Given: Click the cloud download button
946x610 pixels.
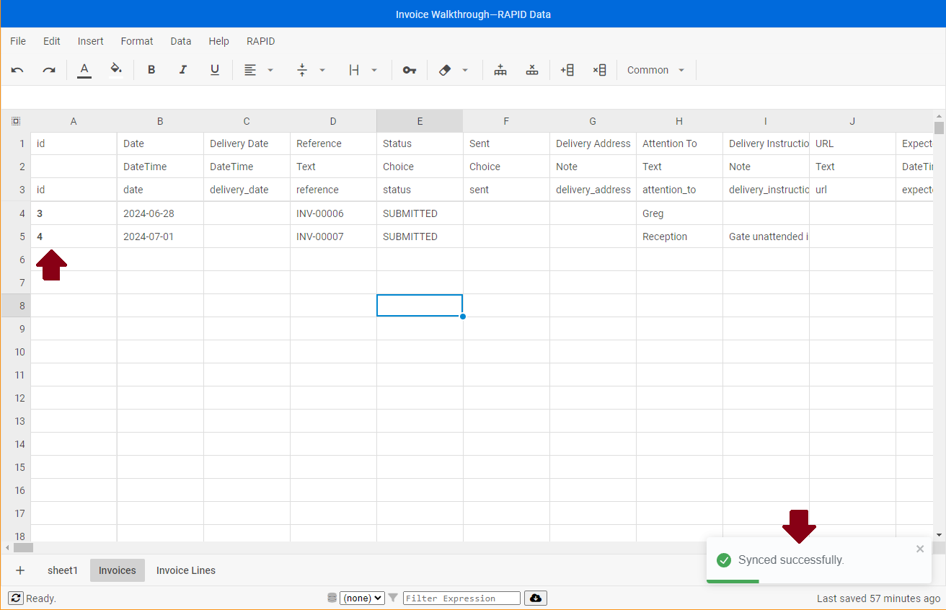Looking at the screenshot, I should tap(536, 598).
